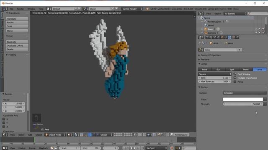Click the Blender logo icon in info header
This screenshot has width=268, height=150.
pyautogui.click(x=147, y=9)
